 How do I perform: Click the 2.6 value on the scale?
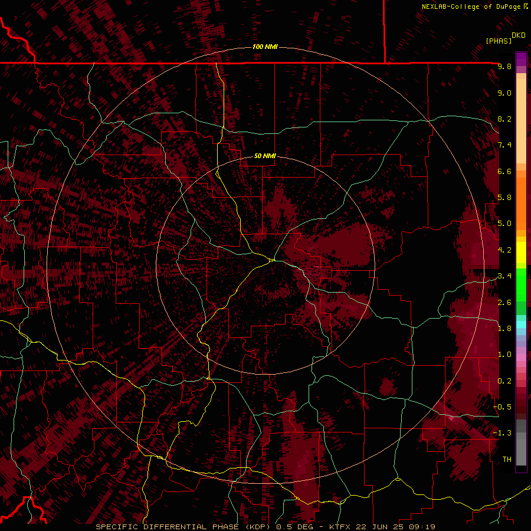tap(504, 303)
